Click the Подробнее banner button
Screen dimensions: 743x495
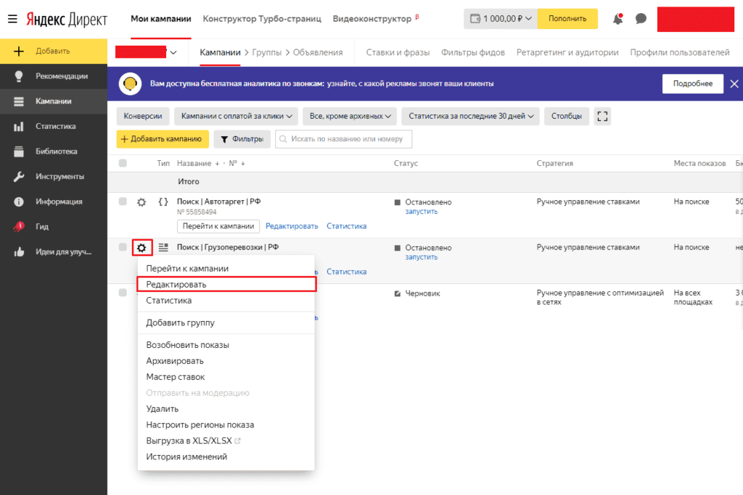[x=693, y=84]
